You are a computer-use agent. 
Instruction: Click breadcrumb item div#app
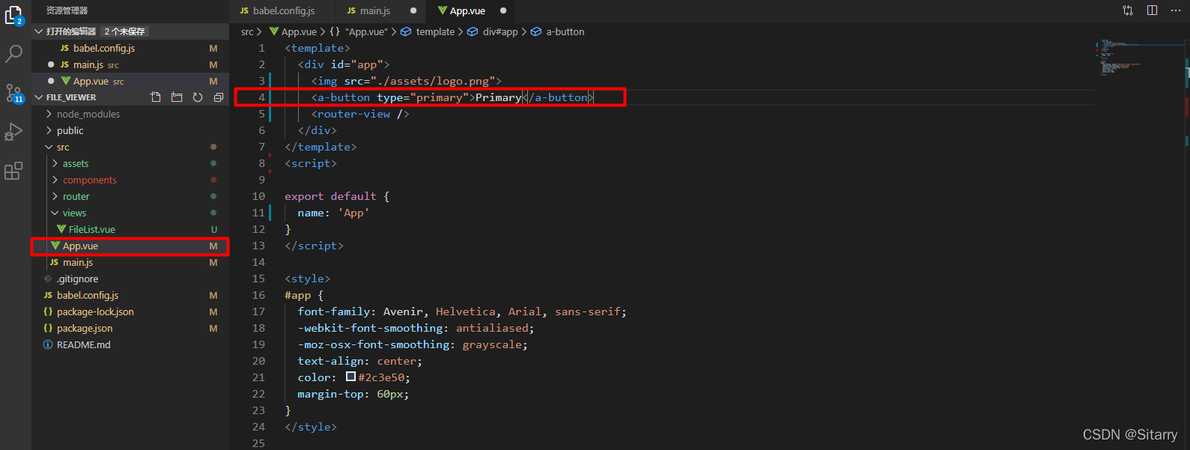[x=493, y=31]
